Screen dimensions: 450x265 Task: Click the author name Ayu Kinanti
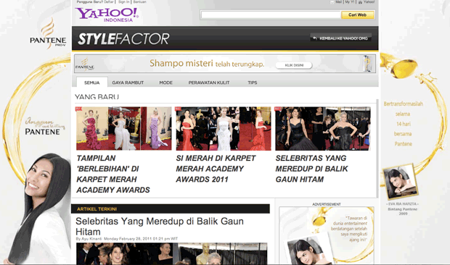92,239
